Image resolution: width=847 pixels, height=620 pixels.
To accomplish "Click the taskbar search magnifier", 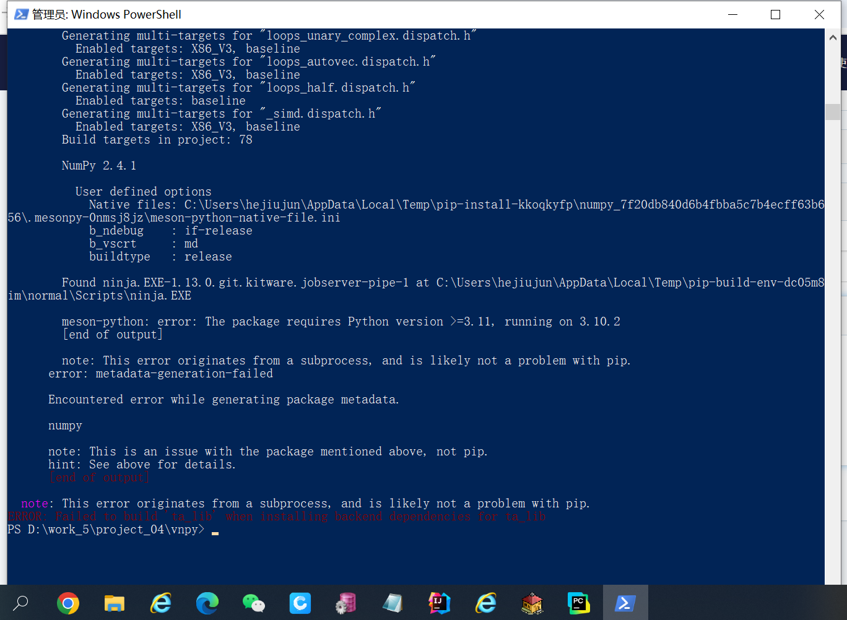I will click(x=21, y=603).
